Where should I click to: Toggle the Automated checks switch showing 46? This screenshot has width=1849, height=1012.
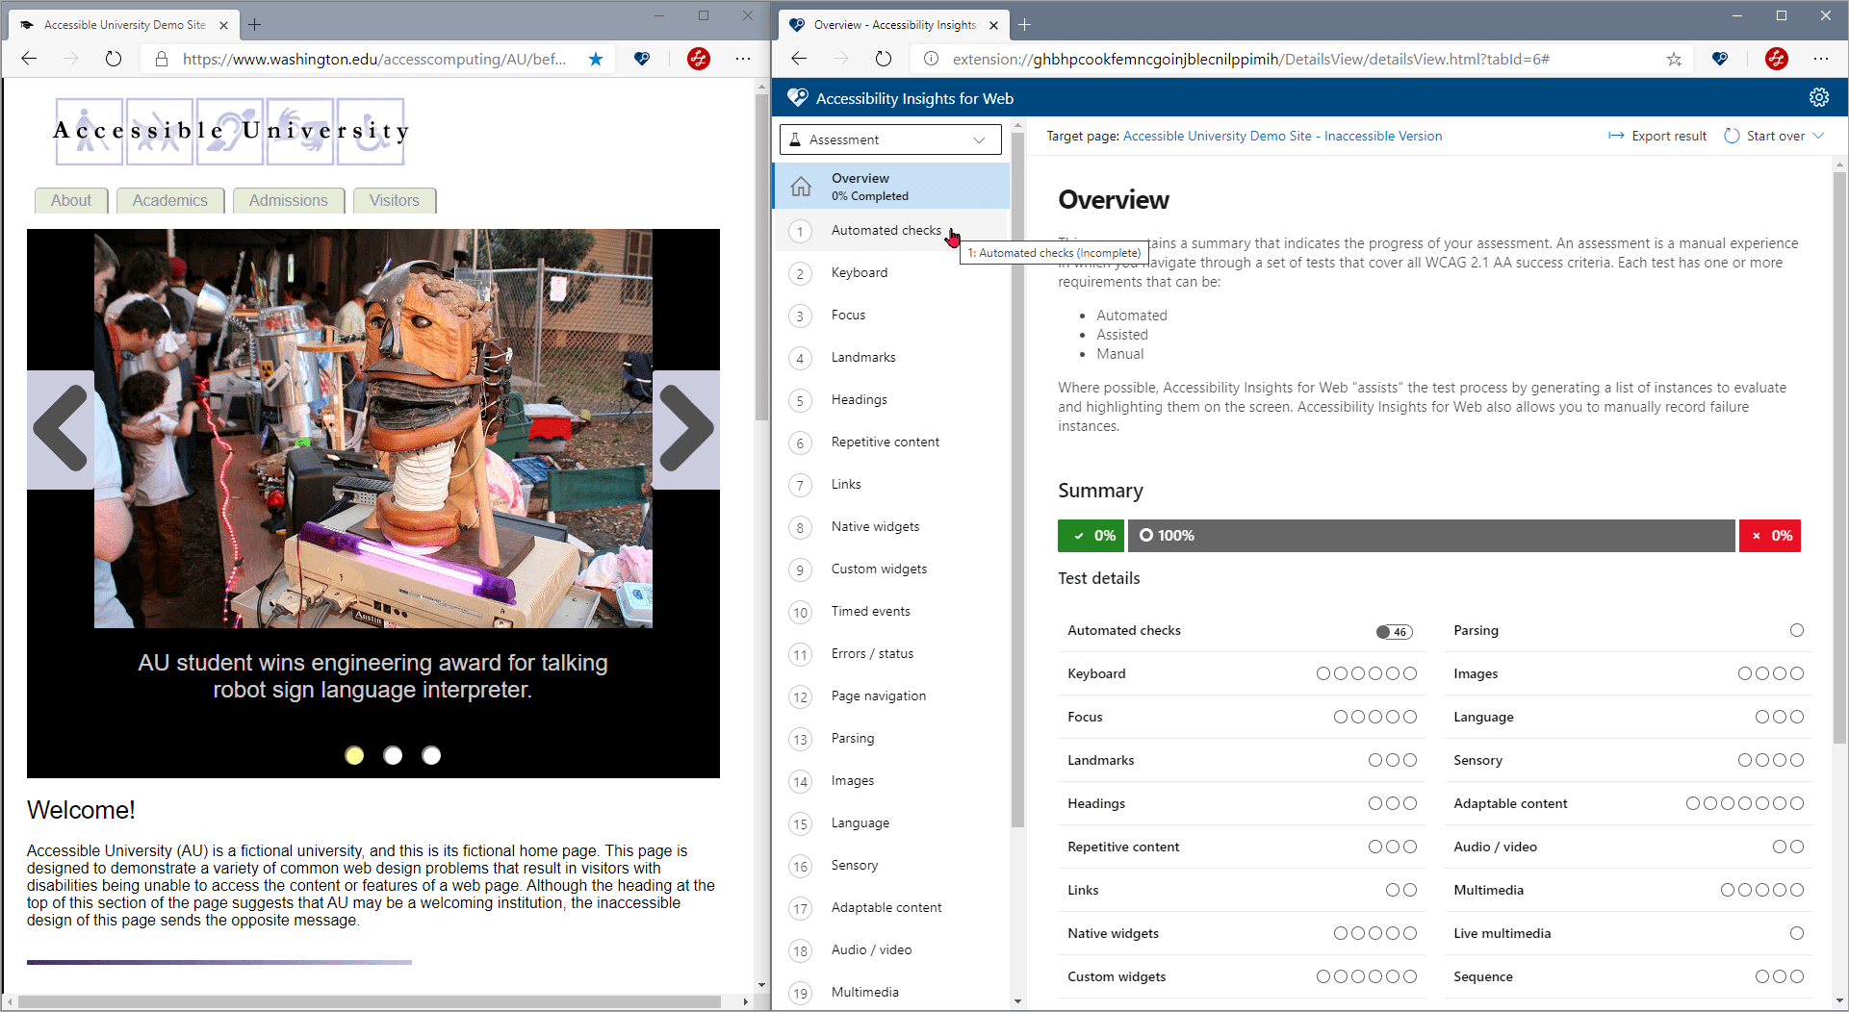point(1393,631)
